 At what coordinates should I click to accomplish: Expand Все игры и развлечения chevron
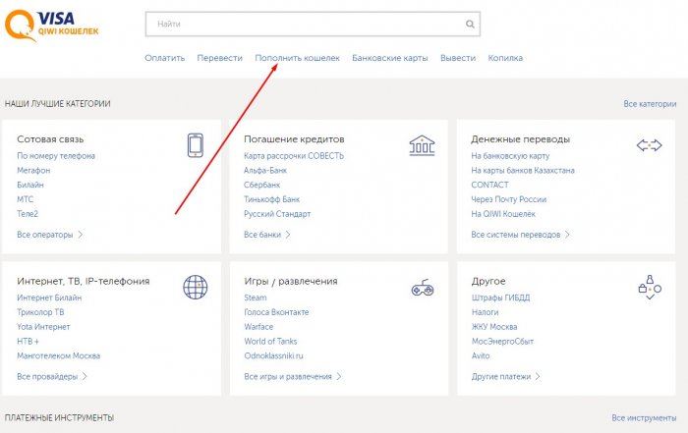point(339,376)
